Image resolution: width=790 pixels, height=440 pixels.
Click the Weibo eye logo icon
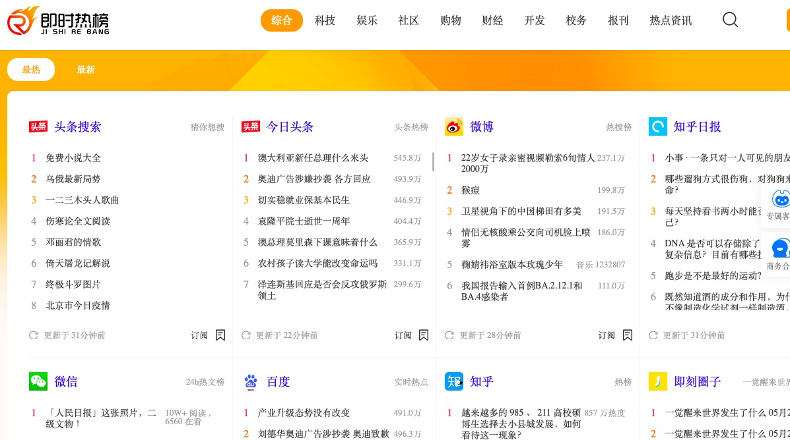point(454,126)
